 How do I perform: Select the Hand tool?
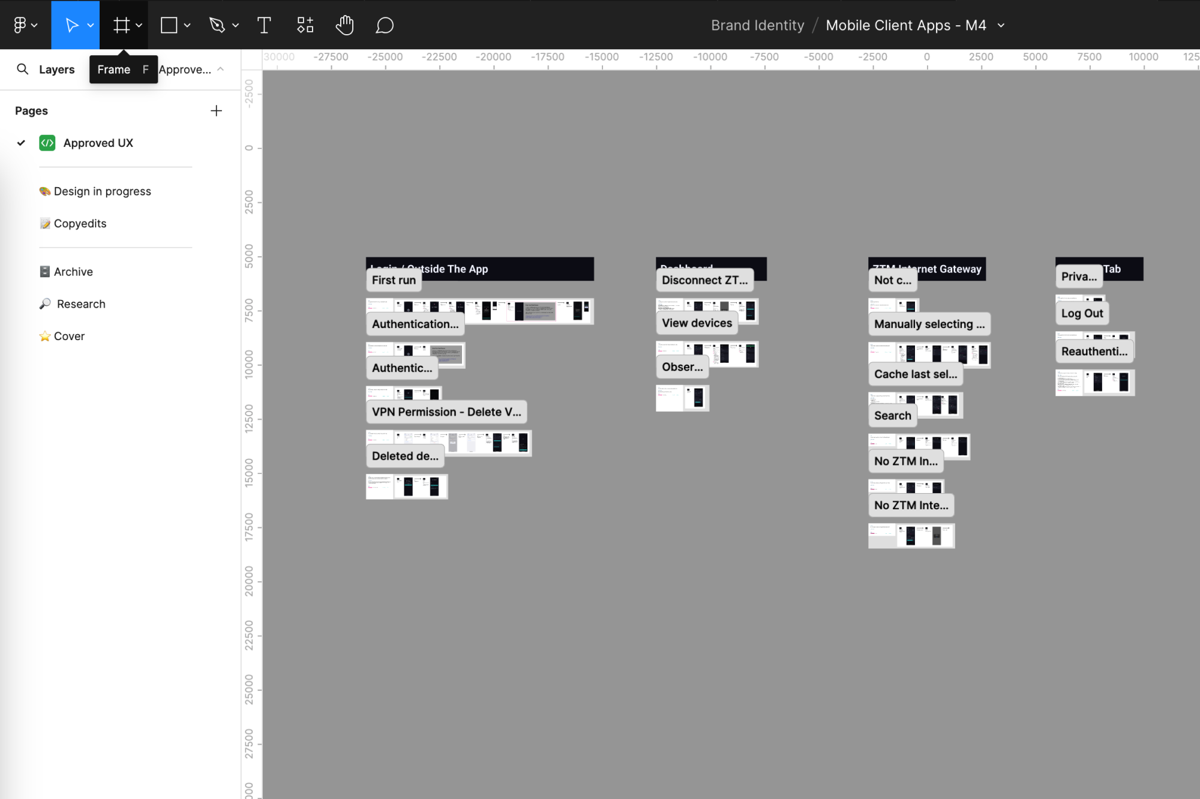tap(344, 25)
